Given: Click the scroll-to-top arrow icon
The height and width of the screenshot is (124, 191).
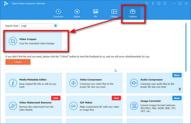Looking at the screenshot, I should click(180, 89).
